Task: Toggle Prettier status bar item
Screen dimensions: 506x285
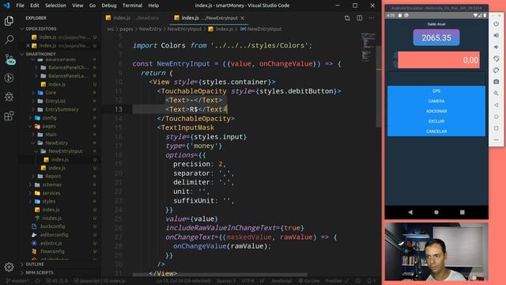Action: point(337,281)
